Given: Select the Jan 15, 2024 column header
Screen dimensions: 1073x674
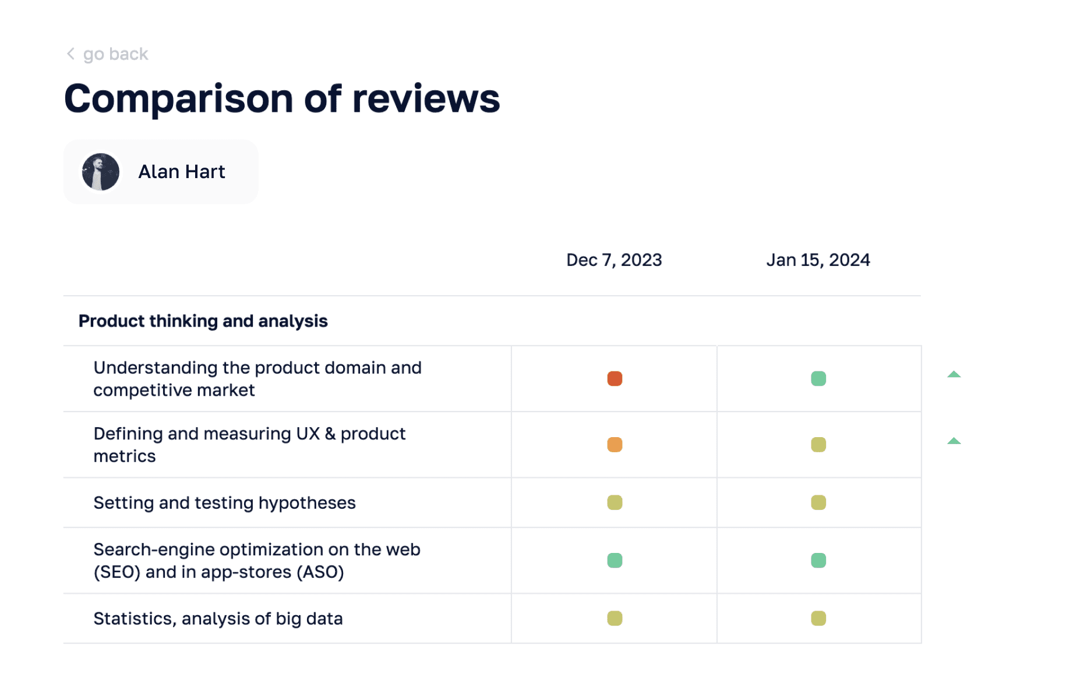Looking at the screenshot, I should coord(818,260).
